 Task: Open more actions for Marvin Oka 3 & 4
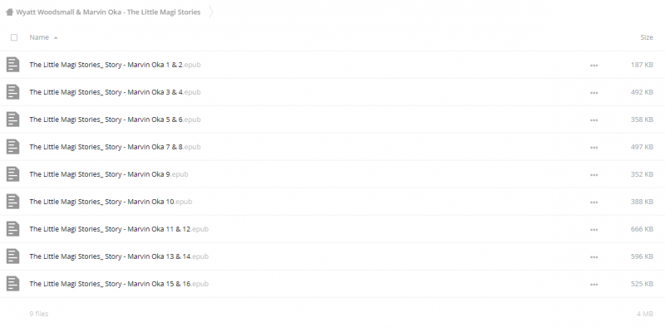[594, 93]
